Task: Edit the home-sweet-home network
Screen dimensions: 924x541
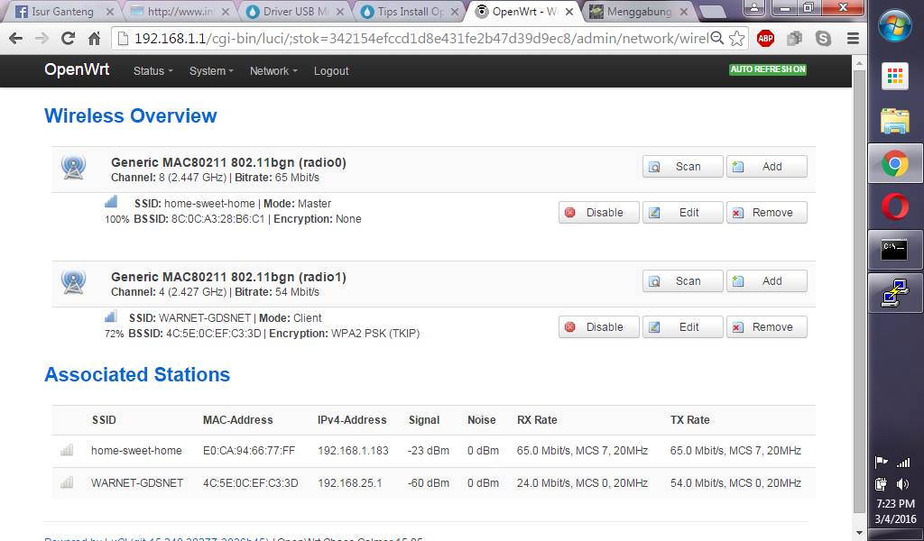Action: pos(682,213)
